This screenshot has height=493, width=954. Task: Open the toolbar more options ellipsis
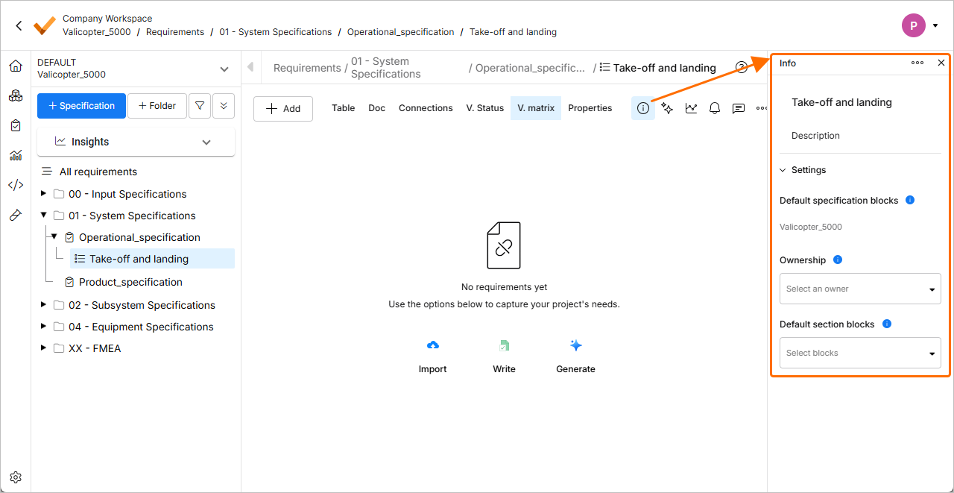point(761,108)
